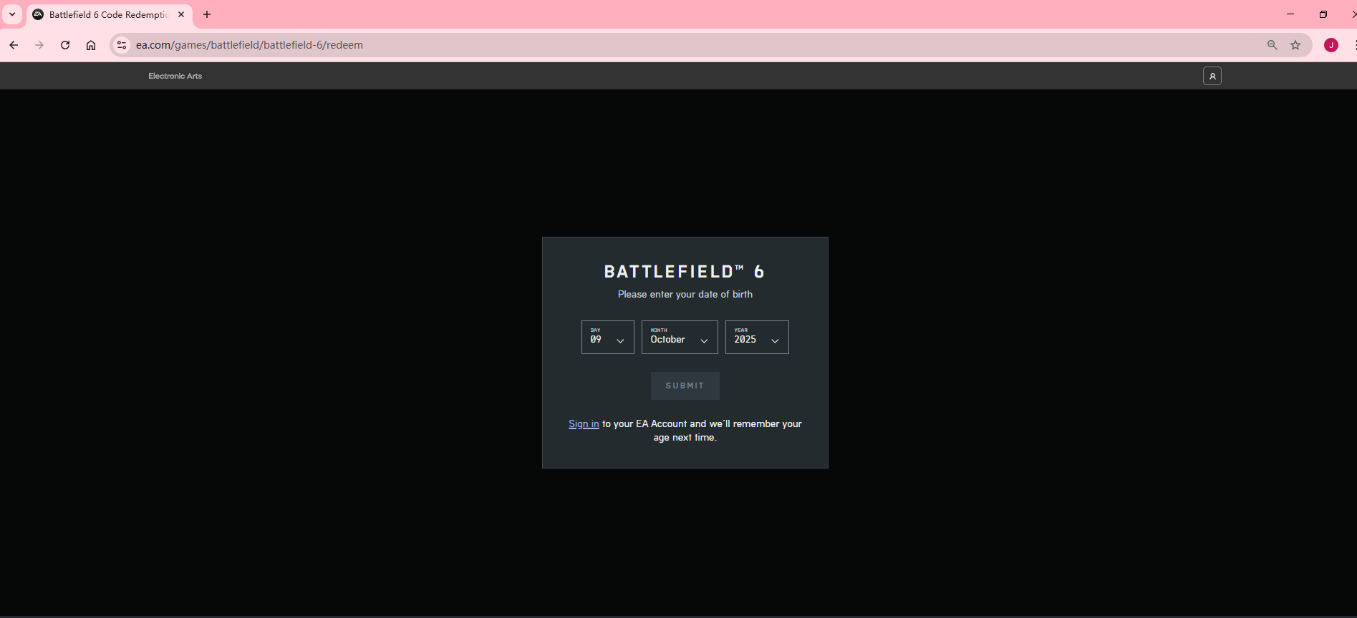Click the forward navigation arrow
1357x618 pixels.
point(39,45)
